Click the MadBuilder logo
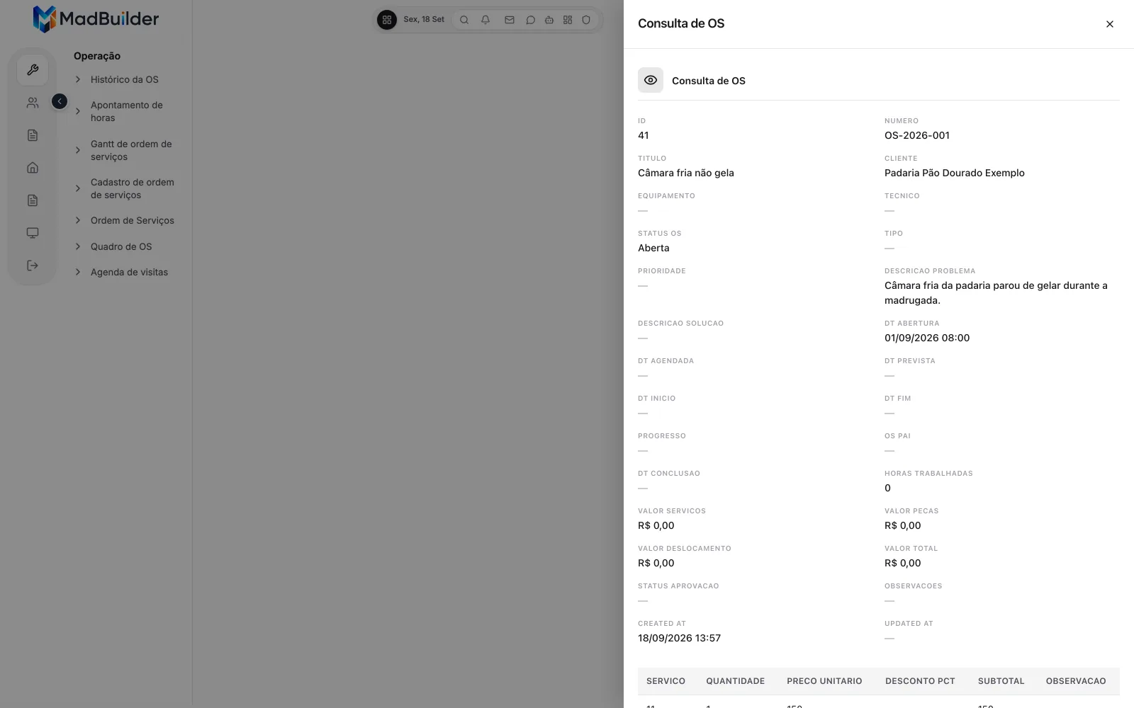Image resolution: width=1134 pixels, height=708 pixels. pyautogui.click(x=96, y=19)
